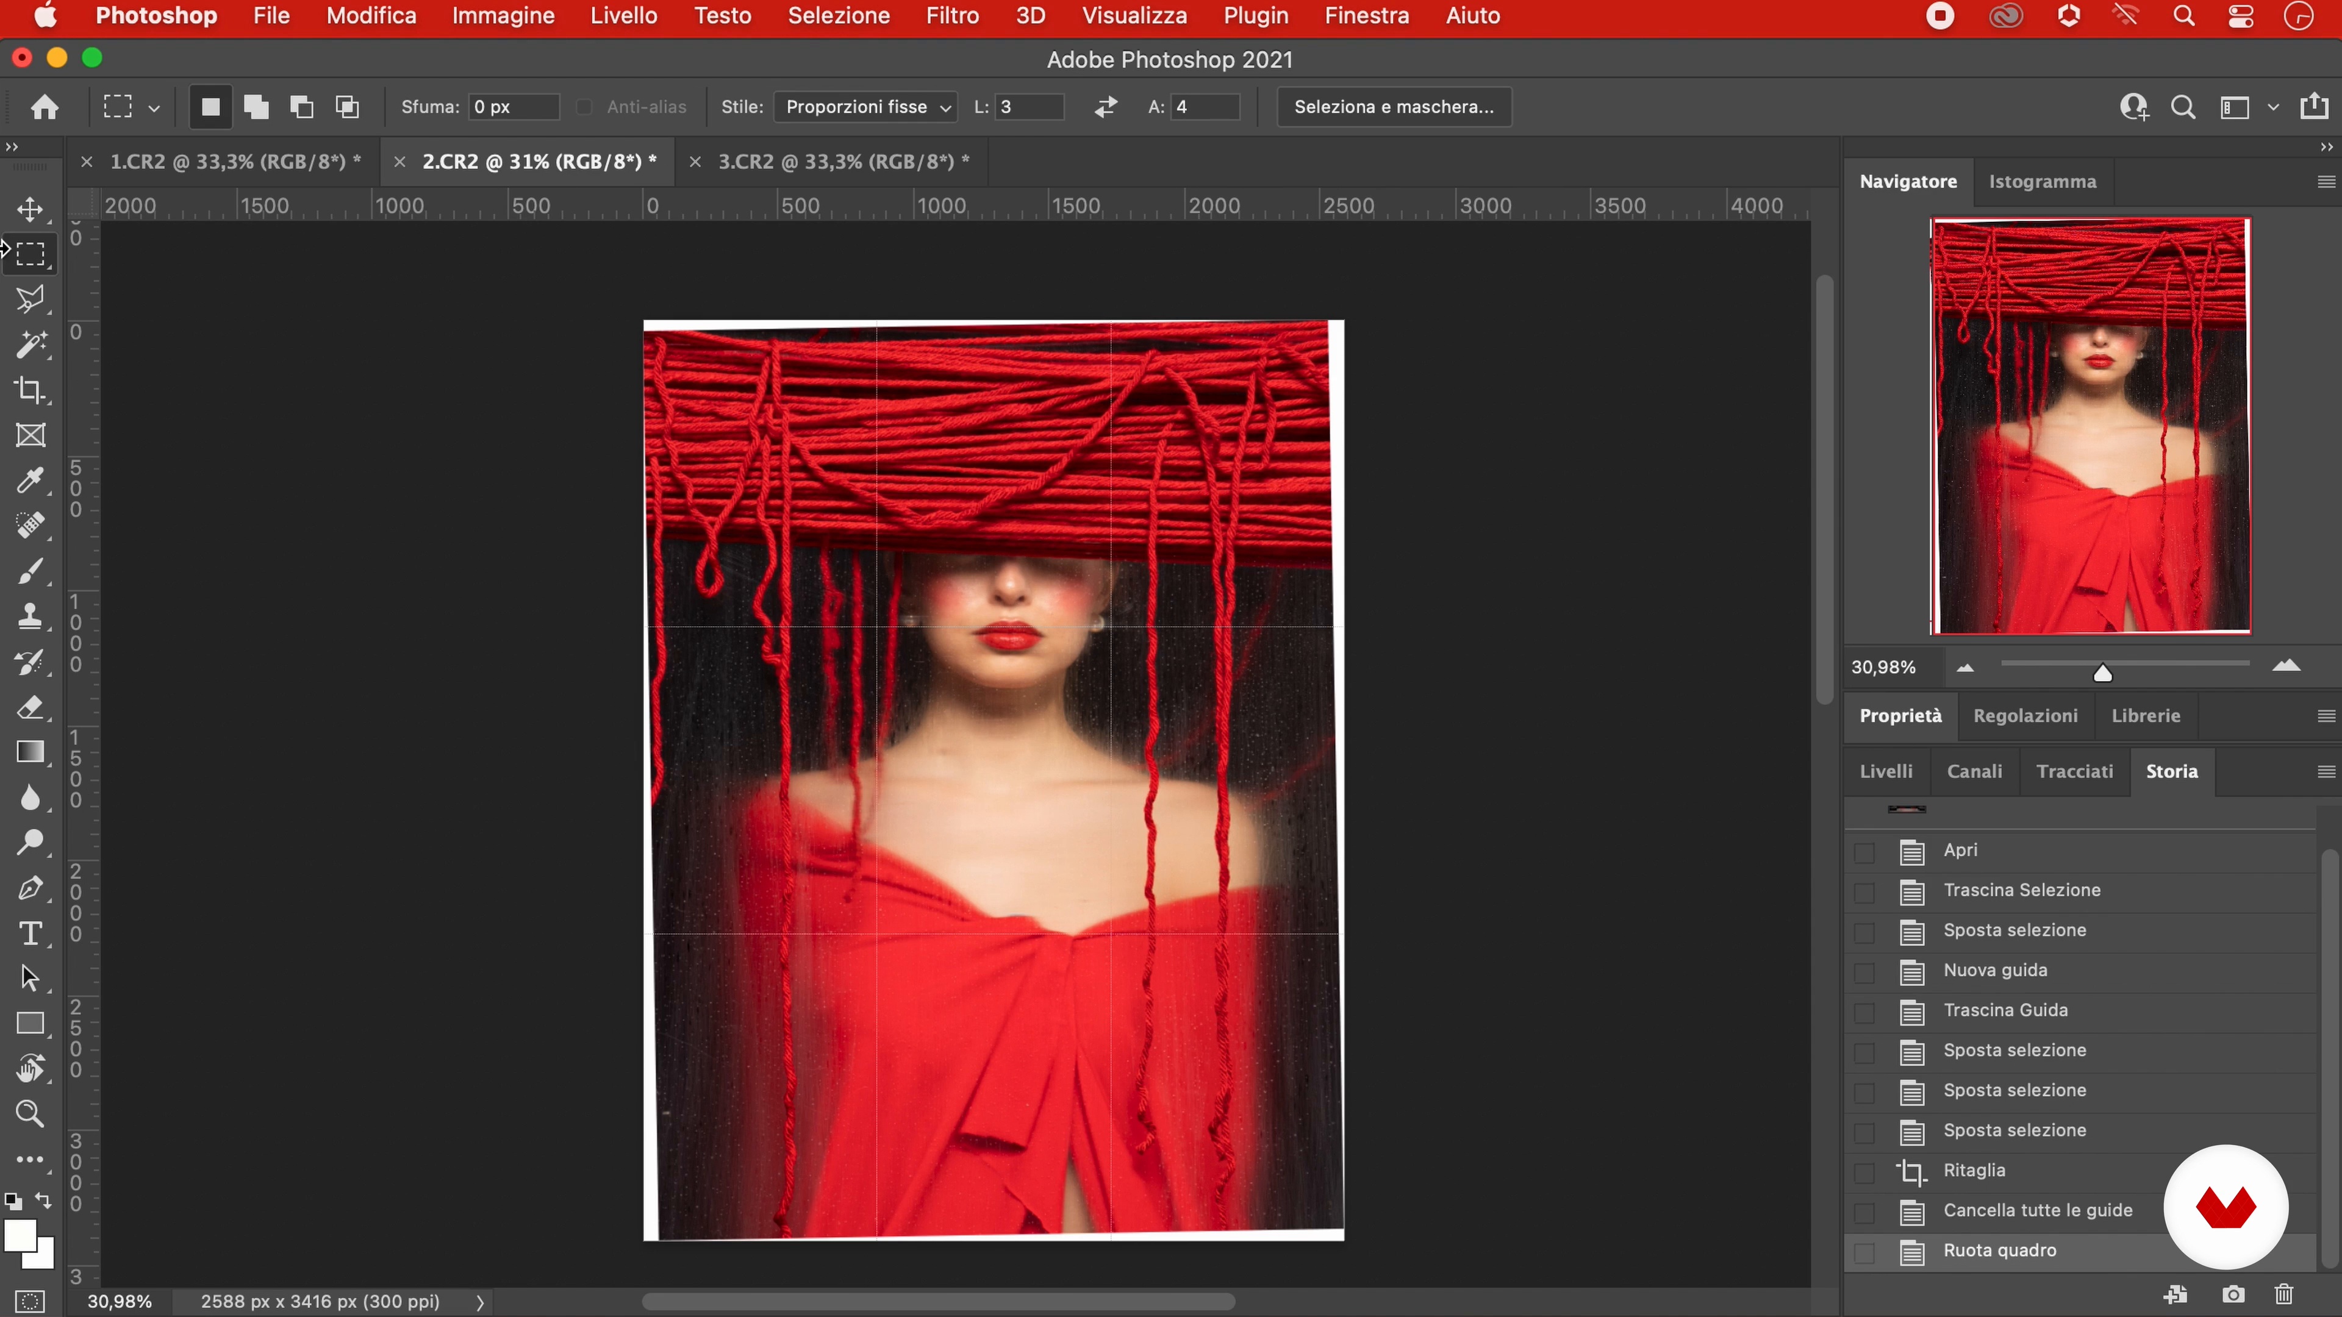
Task: Open Navigatore panel options menu
Action: pyautogui.click(x=2326, y=182)
